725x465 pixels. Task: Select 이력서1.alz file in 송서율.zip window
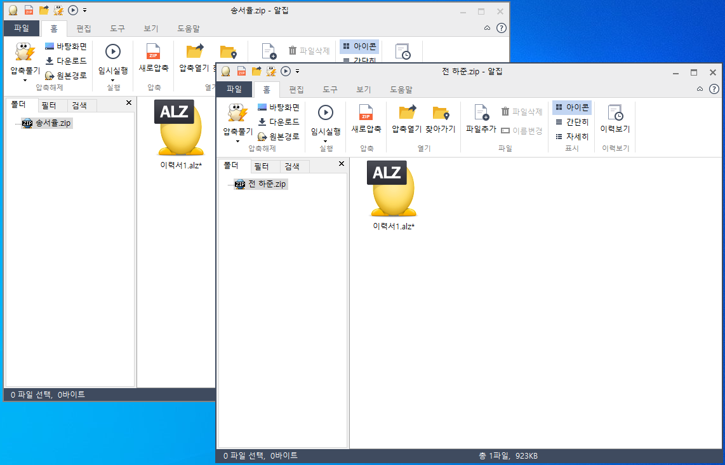click(181, 133)
